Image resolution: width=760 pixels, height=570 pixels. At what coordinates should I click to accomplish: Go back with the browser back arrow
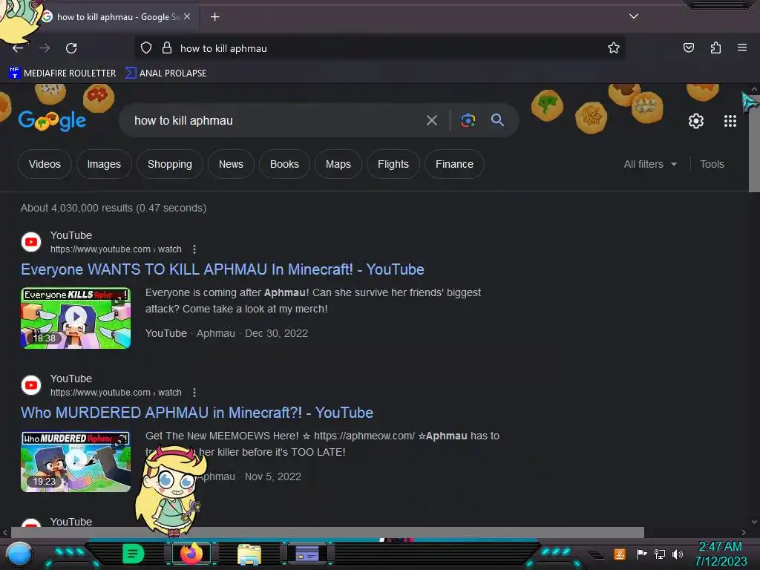[18, 48]
